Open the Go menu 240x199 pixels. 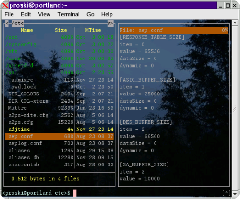tap(90, 14)
